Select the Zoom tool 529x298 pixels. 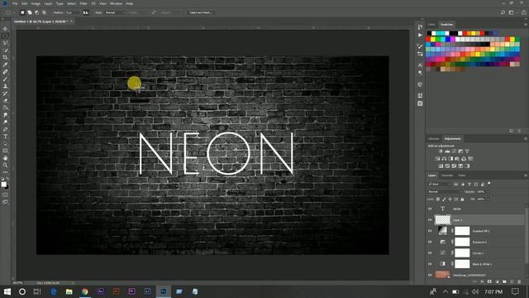tap(5, 165)
